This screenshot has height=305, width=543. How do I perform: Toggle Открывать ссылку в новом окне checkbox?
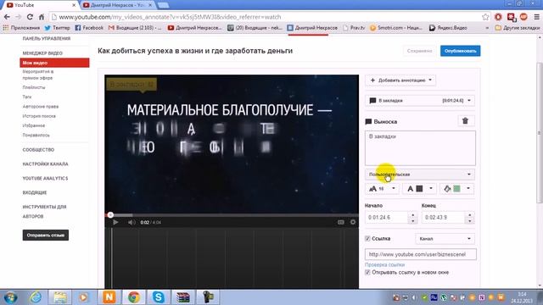(x=367, y=273)
